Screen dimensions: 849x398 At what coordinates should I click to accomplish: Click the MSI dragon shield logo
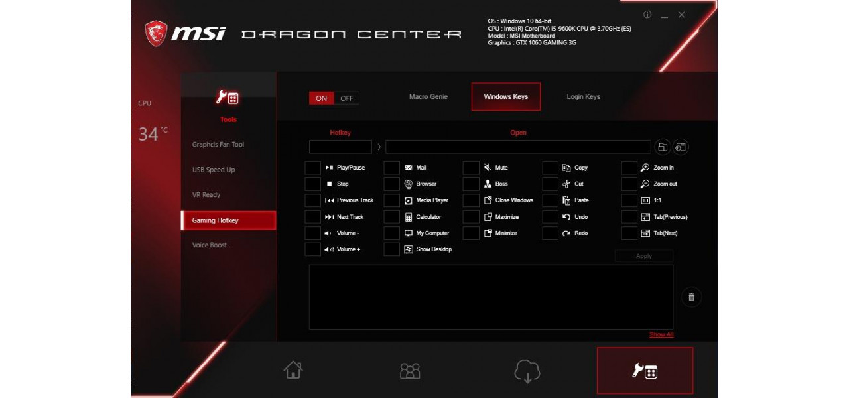click(x=156, y=33)
